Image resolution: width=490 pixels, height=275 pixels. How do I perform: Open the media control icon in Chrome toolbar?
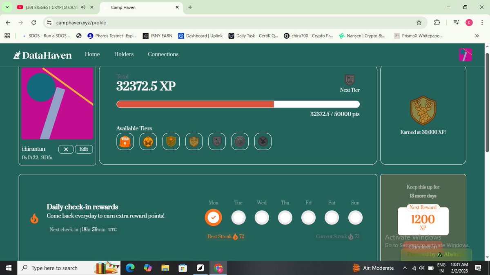(x=456, y=22)
